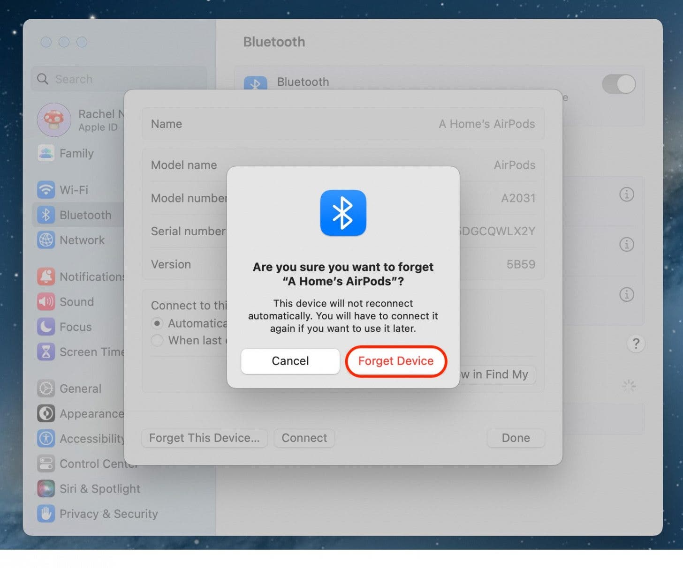
Task: Open the Family sidebar item
Action: tap(76, 153)
